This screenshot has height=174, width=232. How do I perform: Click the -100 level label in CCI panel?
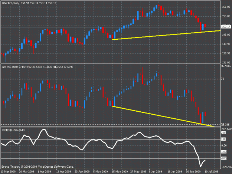click(x=223, y=152)
